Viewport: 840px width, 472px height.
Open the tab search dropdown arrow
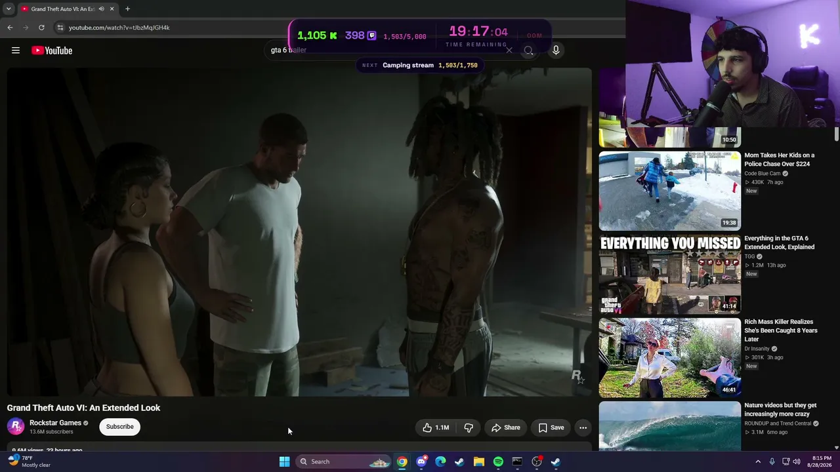coord(9,9)
